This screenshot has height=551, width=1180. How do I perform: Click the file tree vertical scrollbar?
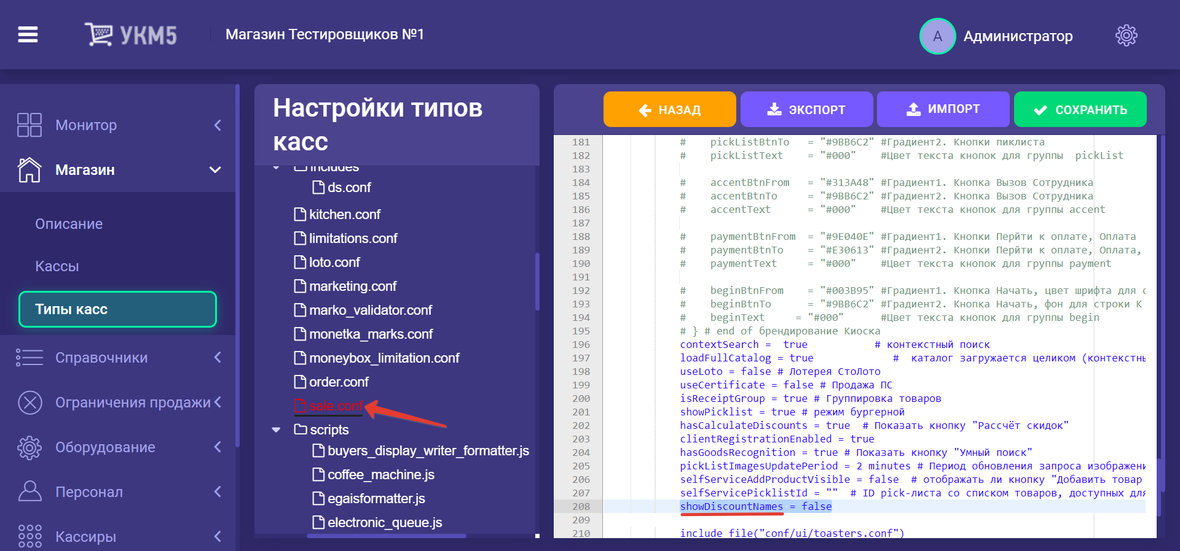click(537, 282)
